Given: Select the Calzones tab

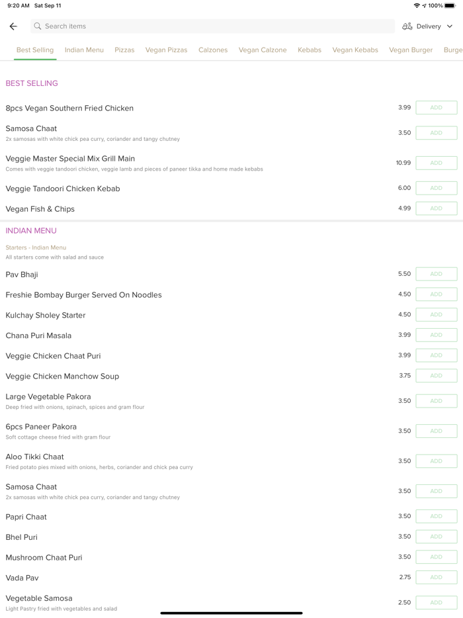Looking at the screenshot, I should click(213, 50).
